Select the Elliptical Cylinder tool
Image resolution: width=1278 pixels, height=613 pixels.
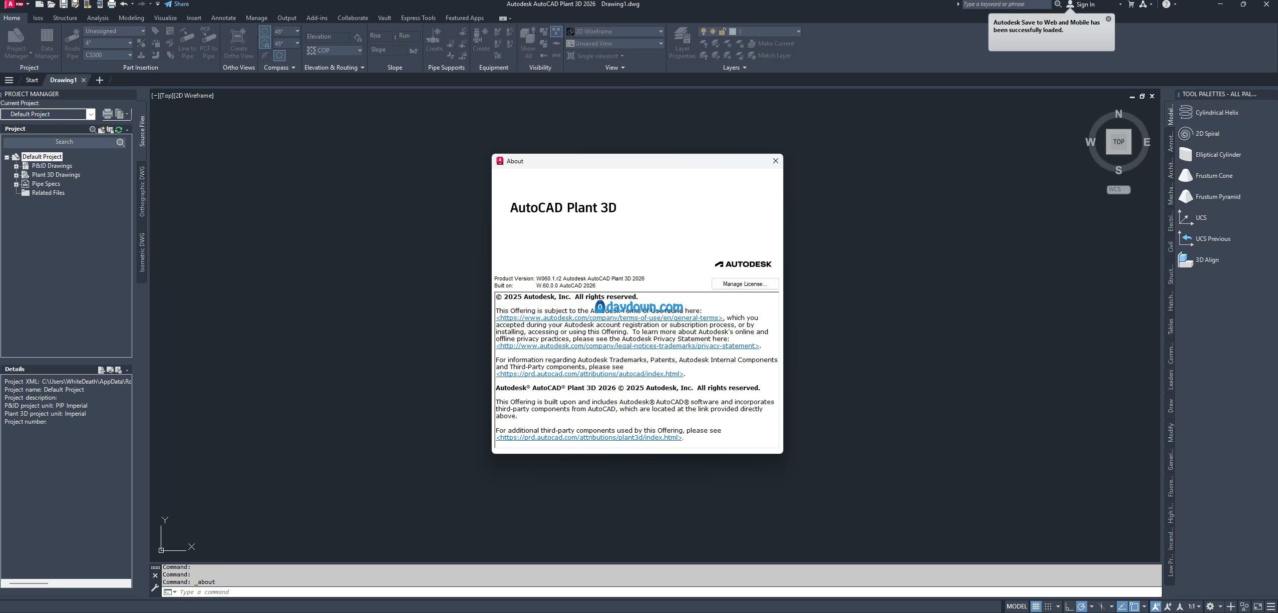1210,155
